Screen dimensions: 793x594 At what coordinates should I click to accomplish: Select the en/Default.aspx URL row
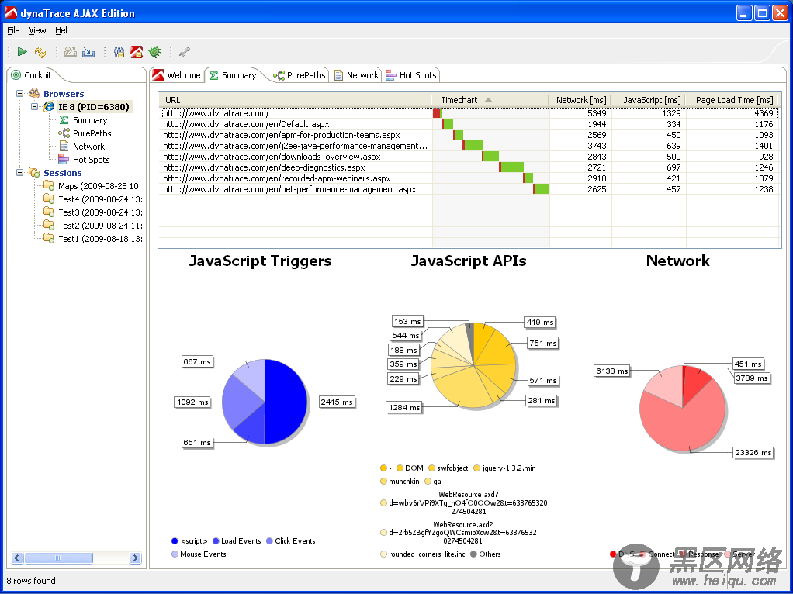click(469, 124)
